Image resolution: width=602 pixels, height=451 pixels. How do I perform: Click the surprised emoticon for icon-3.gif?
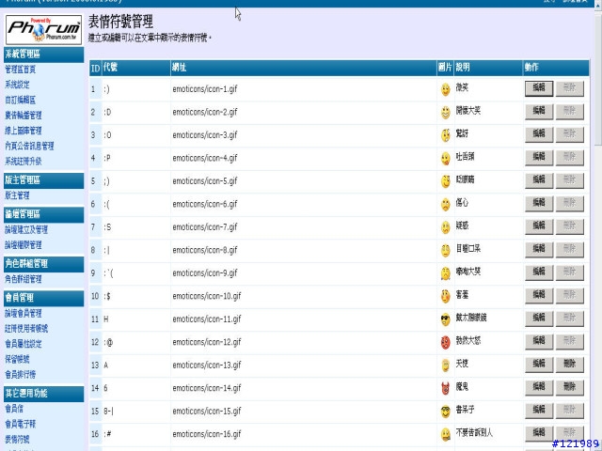(445, 135)
